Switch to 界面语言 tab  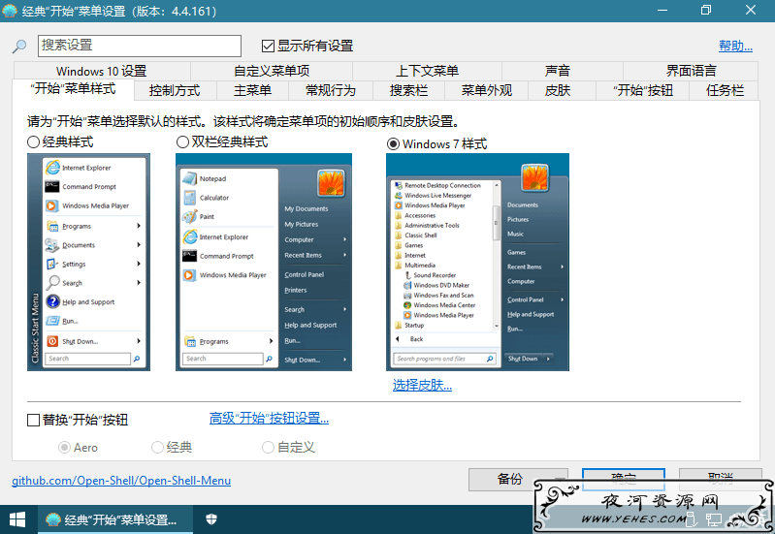(x=691, y=71)
